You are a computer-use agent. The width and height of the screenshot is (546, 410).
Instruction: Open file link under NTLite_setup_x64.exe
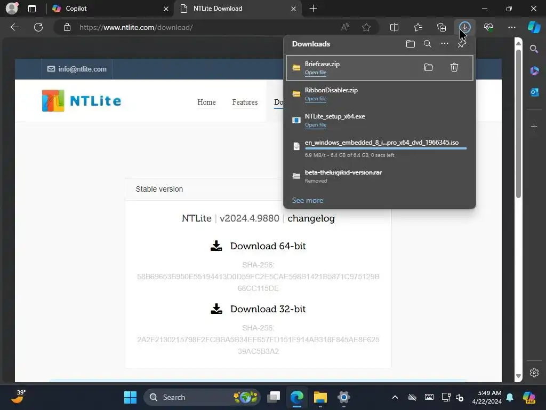tap(316, 125)
